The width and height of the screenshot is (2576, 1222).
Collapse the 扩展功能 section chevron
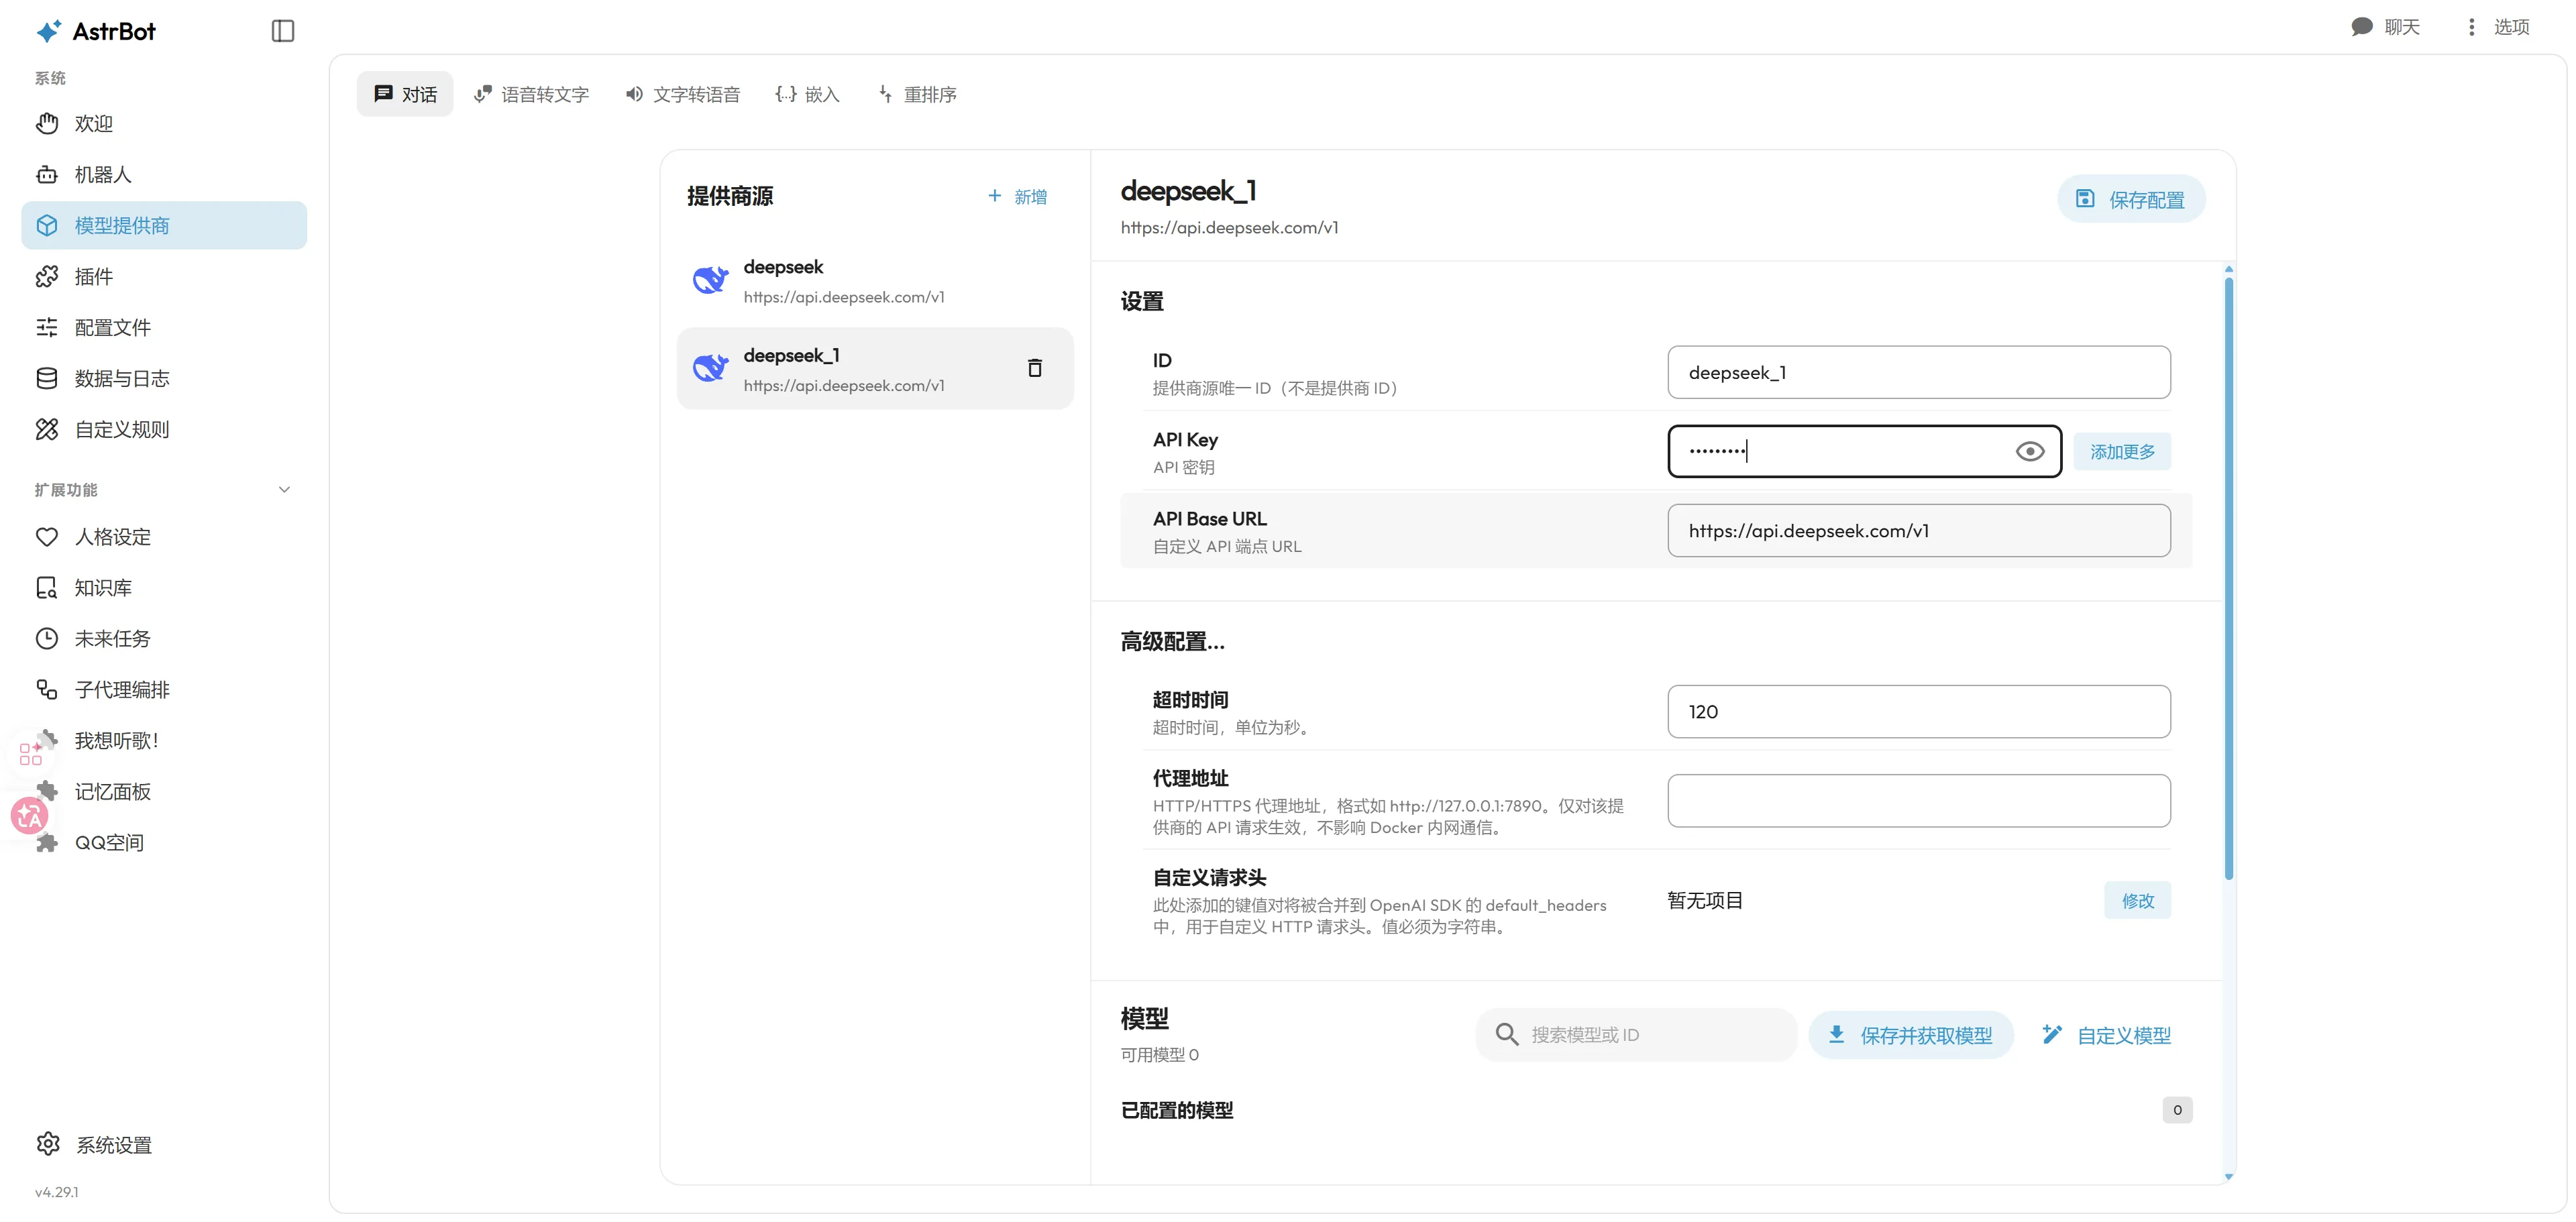[284, 490]
